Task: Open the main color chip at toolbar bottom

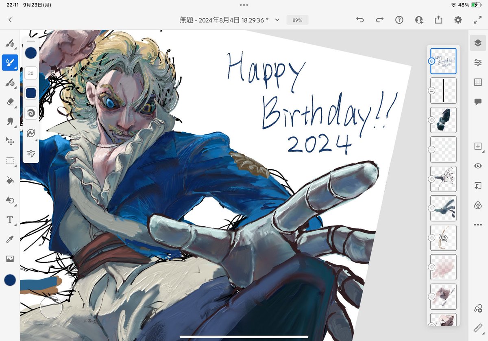Action: click(10, 280)
